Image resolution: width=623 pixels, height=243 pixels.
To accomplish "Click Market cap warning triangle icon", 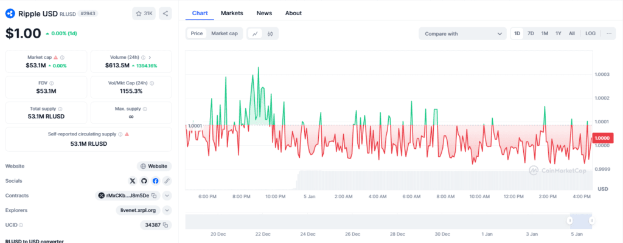I will (x=55, y=57).
